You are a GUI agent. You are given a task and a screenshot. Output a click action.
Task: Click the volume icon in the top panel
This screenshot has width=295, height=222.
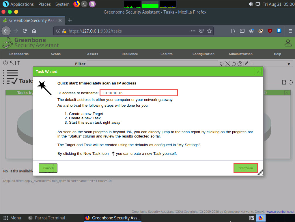(x=251, y=4)
